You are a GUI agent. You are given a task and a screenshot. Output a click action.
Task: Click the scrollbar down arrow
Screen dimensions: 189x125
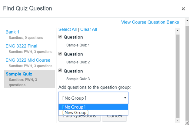click(177, 120)
